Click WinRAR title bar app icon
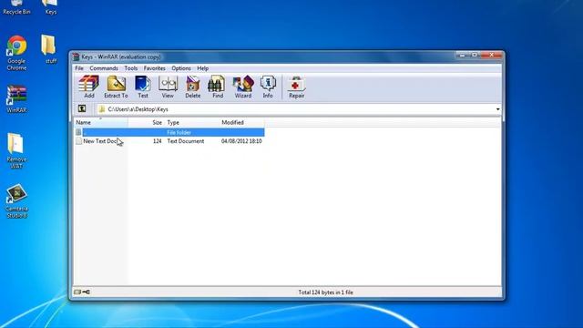The width and height of the screenshot is (583, 328). [77, 56]
